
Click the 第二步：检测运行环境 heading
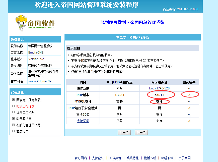pyautogui.click(x=132, y=38)
